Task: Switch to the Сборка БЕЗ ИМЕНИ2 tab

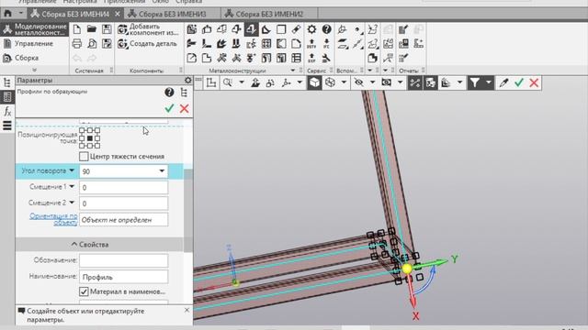Action: pyautogui.click(x=269, y=15)
